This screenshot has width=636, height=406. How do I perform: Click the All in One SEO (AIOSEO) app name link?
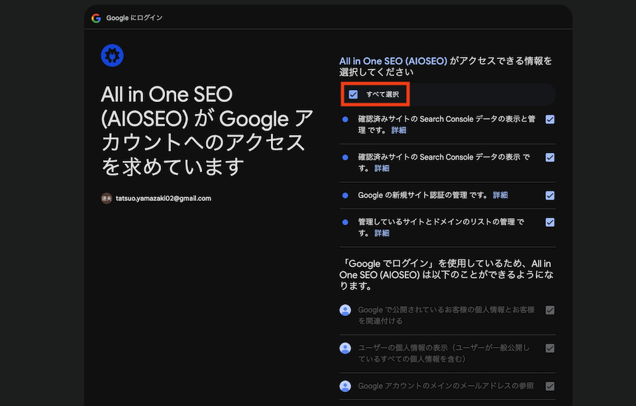[x=393, y=61]
